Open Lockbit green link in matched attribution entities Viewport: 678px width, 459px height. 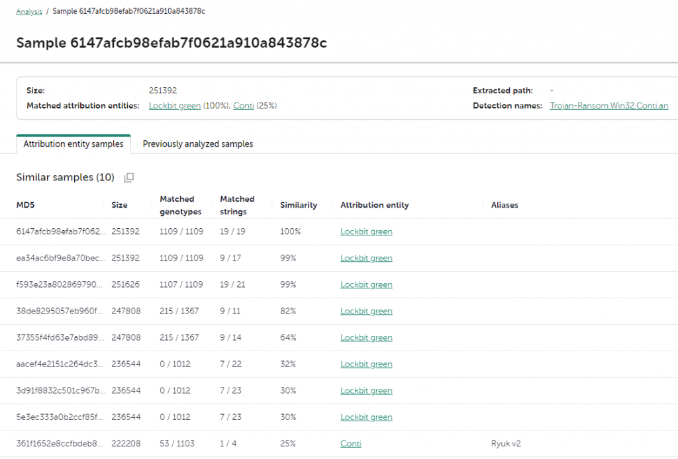tap(175, 106)
